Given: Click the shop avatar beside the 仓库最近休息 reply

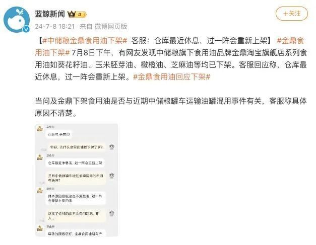Looking at the screenshot, I should [x=40, y=157].
